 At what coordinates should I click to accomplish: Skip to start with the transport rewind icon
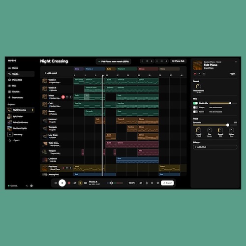[56, 183]
